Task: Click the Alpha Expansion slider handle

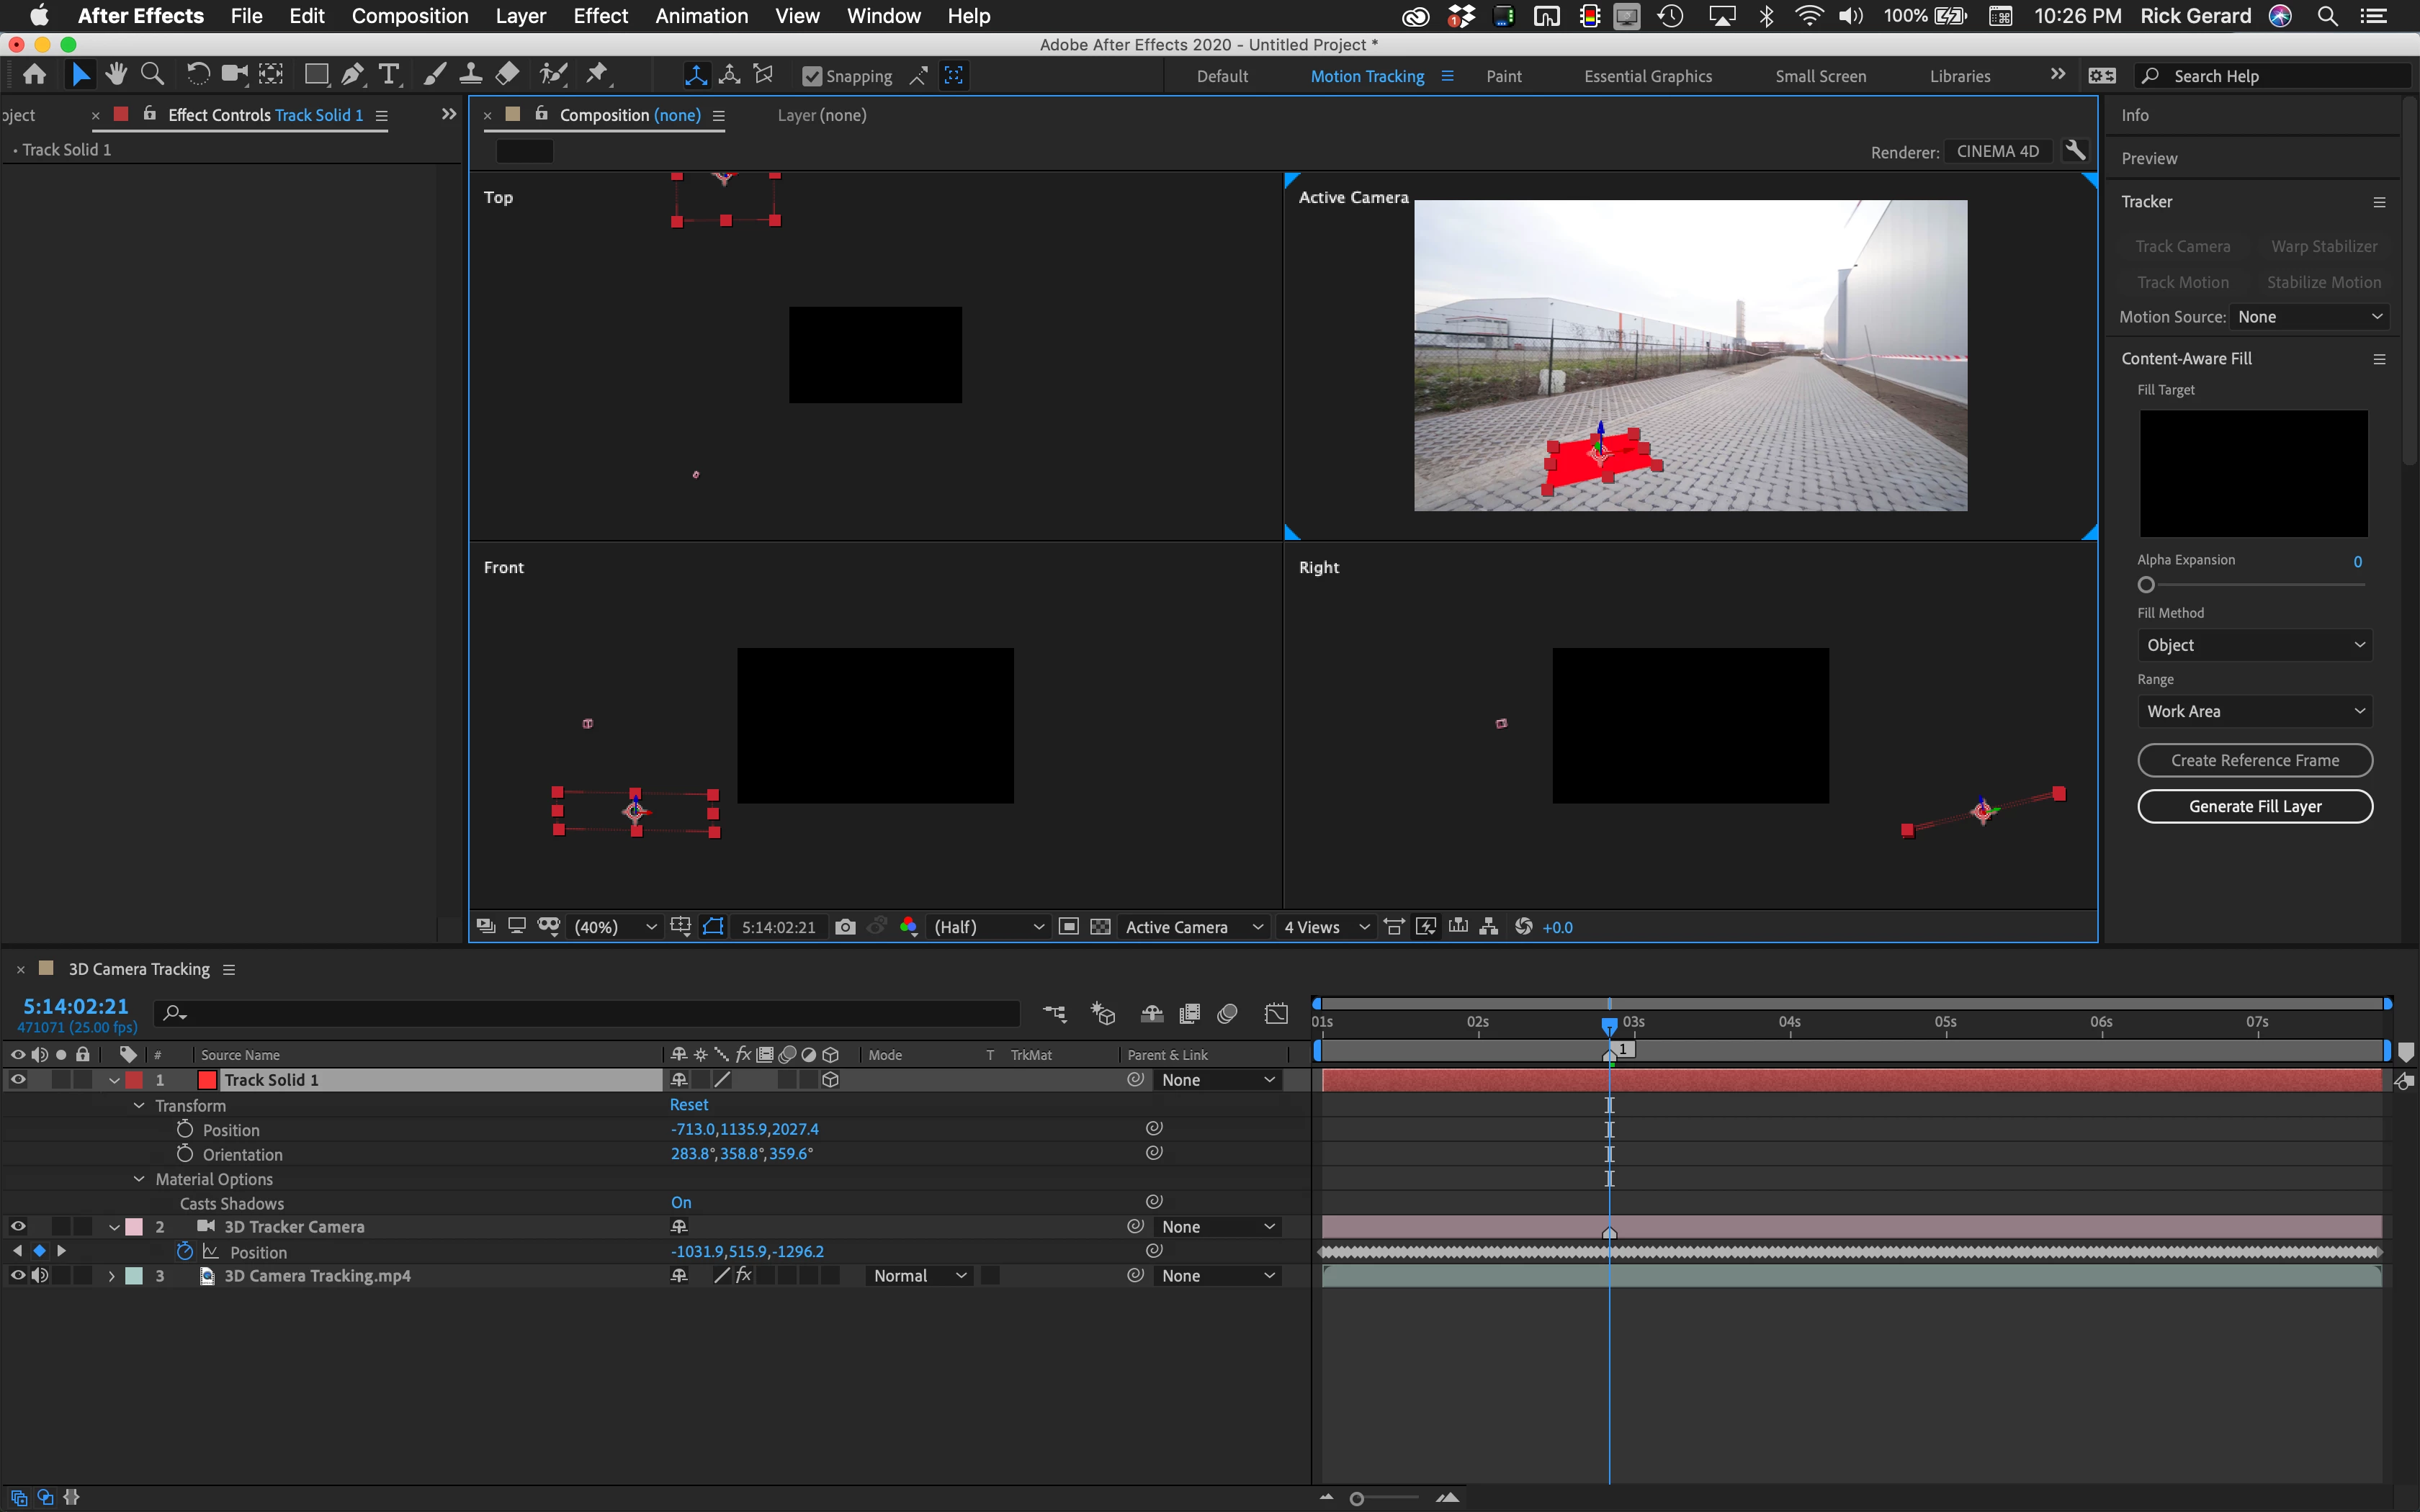Action: tap(2146, 585)
